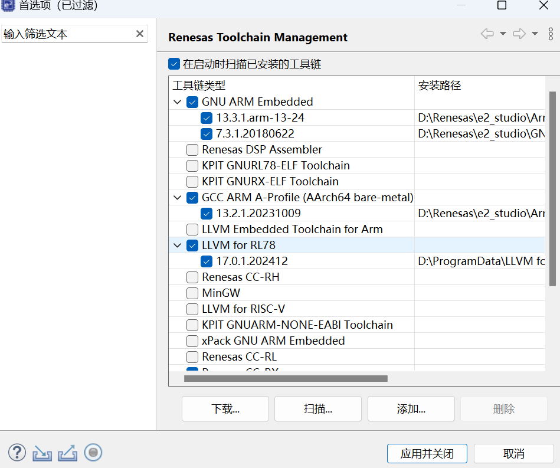Image resolution: width=560 pixels, height=468 pixels.
Task: Select the GNU ARM Embedded row label
Action: tap(257, 102)
